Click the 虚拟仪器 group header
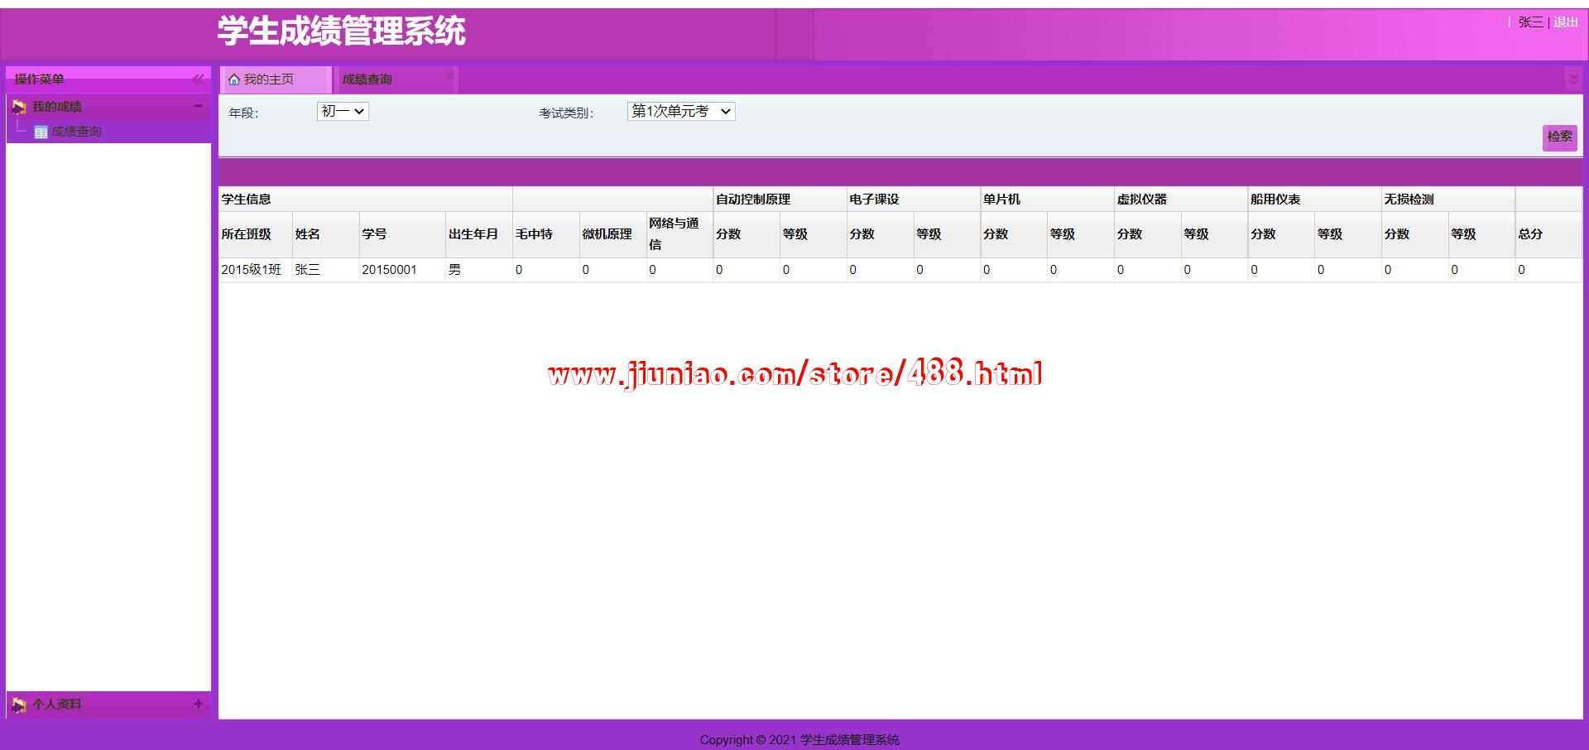Image resolution: width=1589 pixels, height=750 pixels. pyautogui.click(x=1181, y=200)
